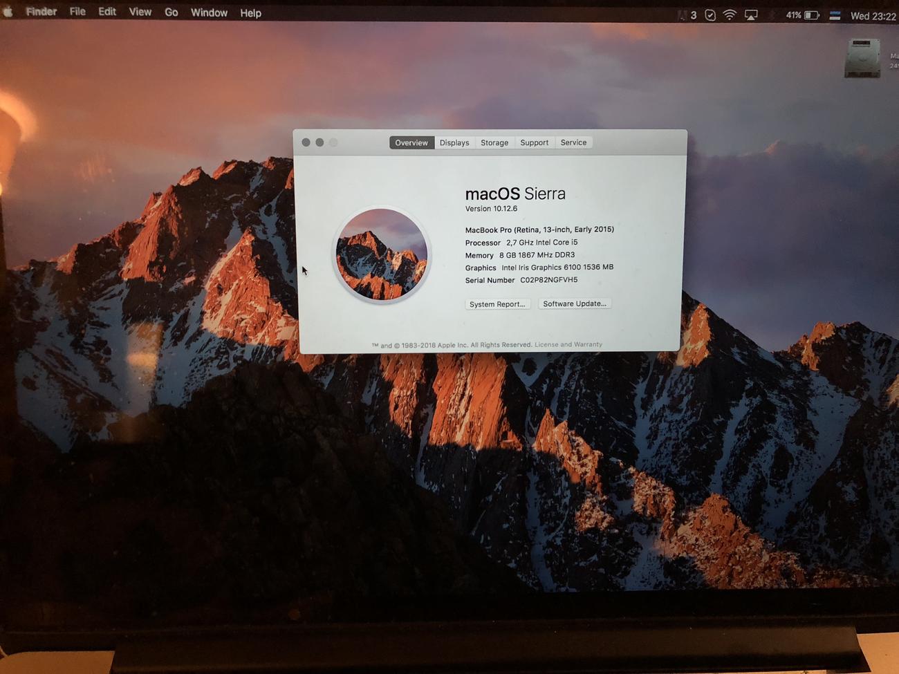Select the hard drive icon on desktop
The height and width of the screenshot is (674, 899).
[862, 58]
